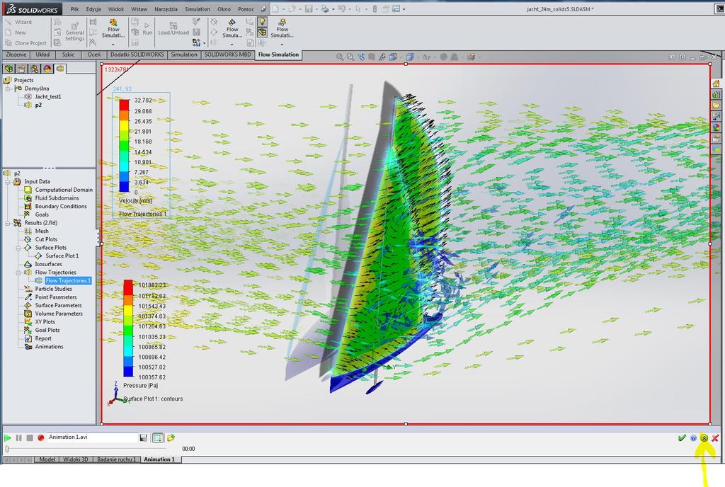Open the first Flow Simulation features dropdown
Viewport: 725px width, 487px height.
(x=113, y=31)
